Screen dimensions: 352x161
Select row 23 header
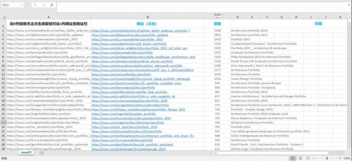click(3, 123)
